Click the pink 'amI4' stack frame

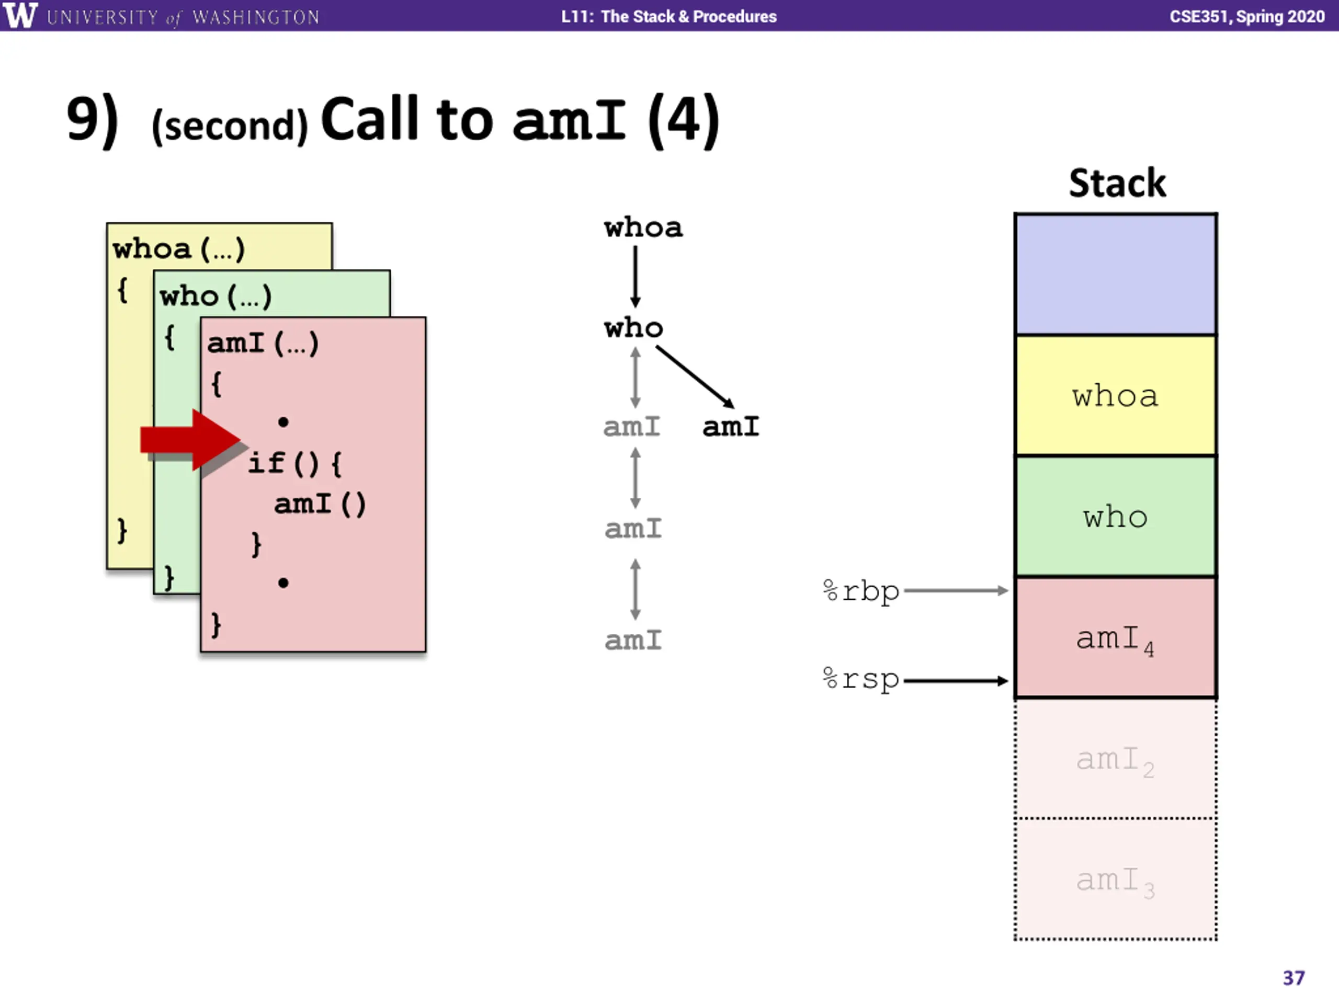[1116, 637]
